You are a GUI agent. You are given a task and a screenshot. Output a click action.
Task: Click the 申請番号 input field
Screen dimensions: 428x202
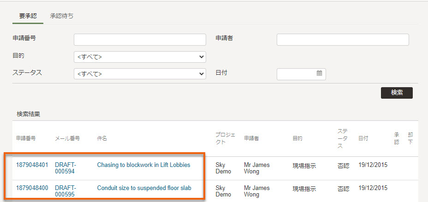pyautogui.click(x=140, y=40)
